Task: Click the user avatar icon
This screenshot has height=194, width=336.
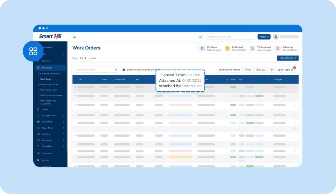Action: tap(276, 37)
